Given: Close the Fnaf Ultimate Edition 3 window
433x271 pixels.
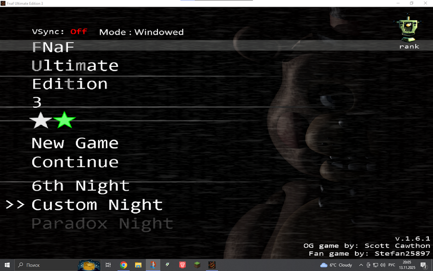Looking at the screenshot, I should click(425, 3).
